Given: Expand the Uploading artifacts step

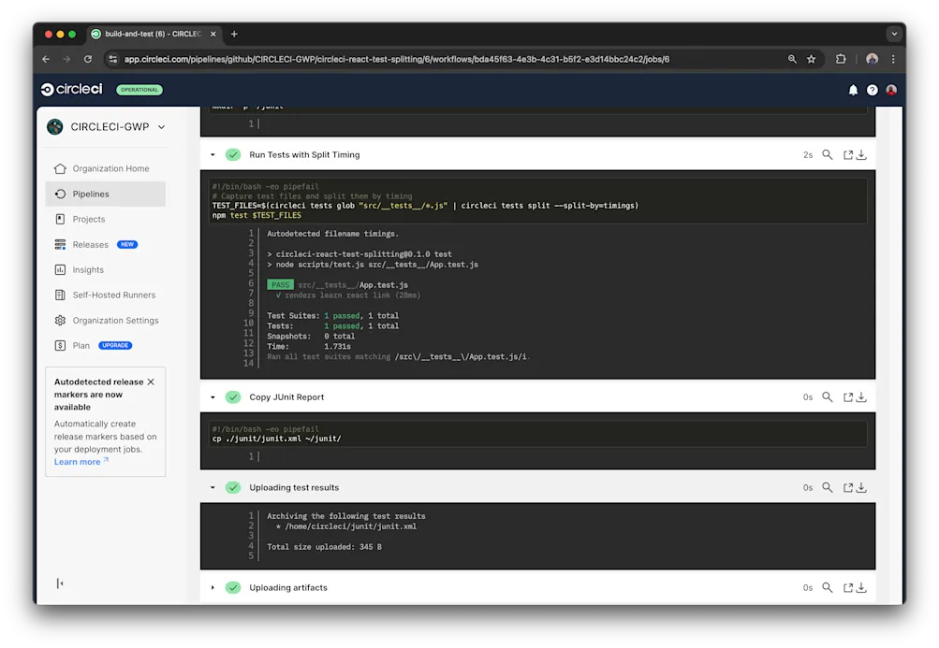Looking at the screenshot, I should click(213, 587).
